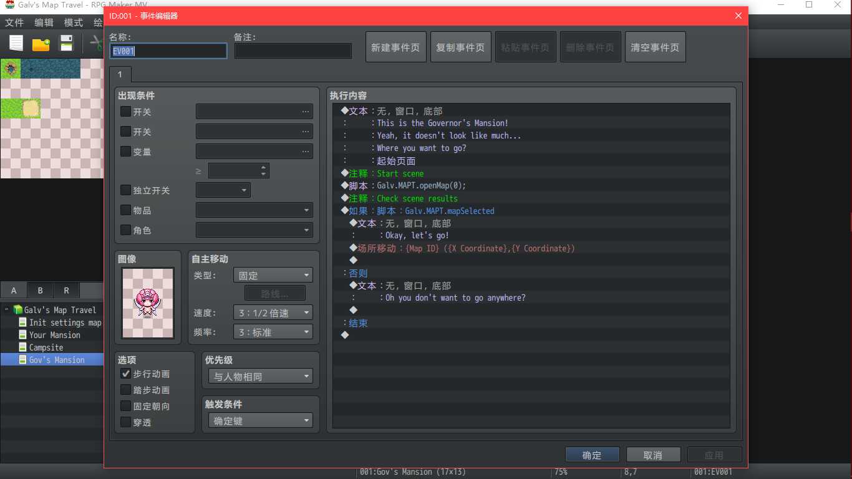Click the Save Project floppy disk icon

pos(65,44)
